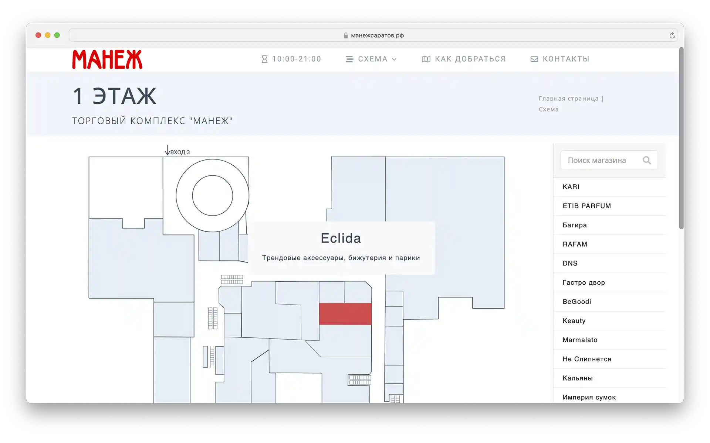
Task: Click the Схема breadcrumb link
Action: pyautogui.click(x=548, y=109)
